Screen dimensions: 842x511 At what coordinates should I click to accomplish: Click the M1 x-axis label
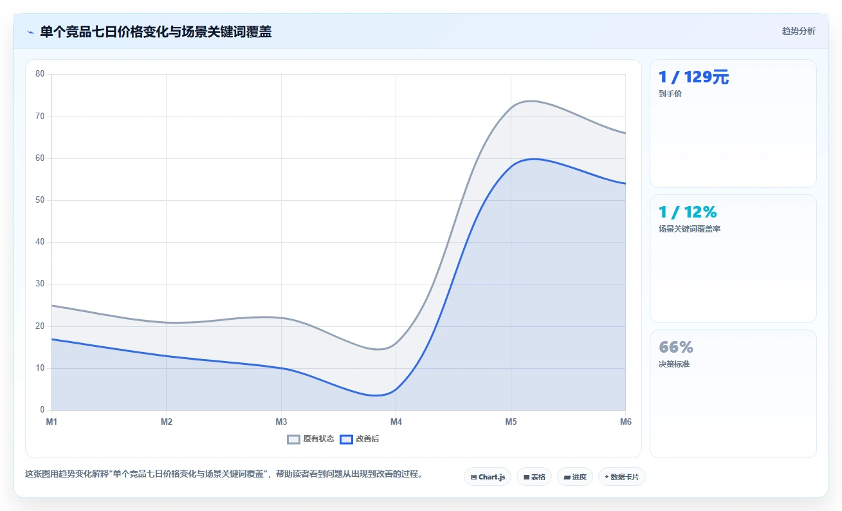pos(51,422)
